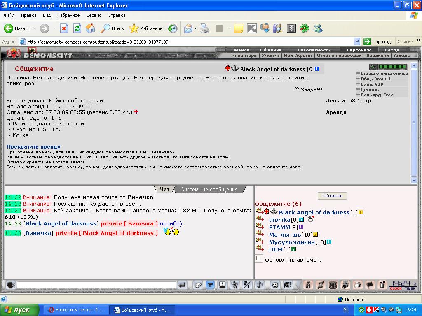This screenshot has height=316, width=422.
Task: Toggle chat sound speaker icon
Action: point(260,285)
